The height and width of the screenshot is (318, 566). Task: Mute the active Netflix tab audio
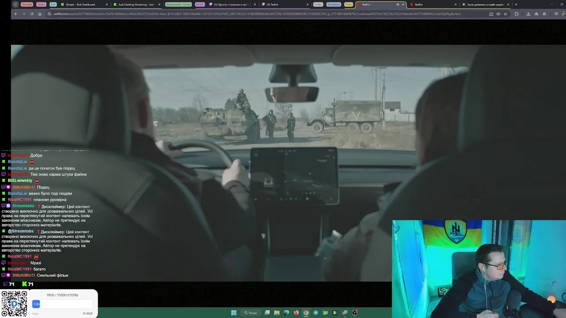pos(397,4)
